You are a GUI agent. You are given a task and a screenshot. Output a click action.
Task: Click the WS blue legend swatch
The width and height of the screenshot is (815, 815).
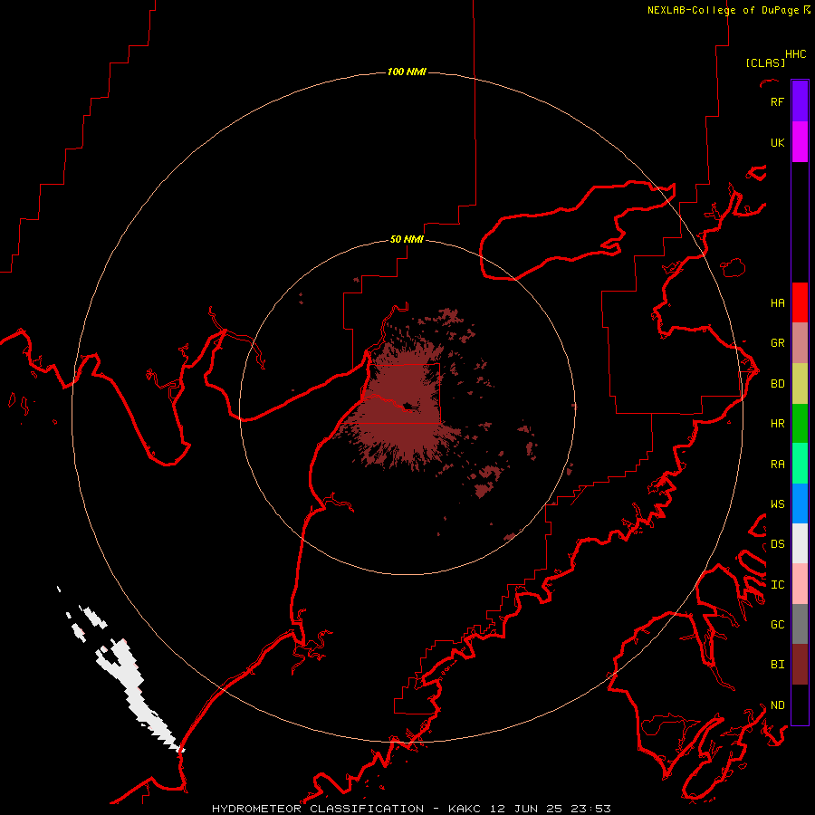pos(800,503)
